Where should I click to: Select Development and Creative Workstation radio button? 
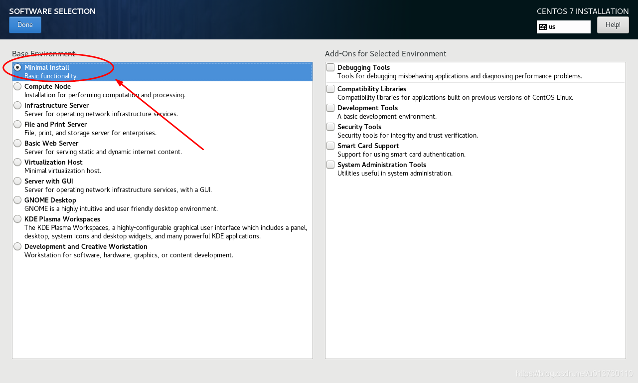click(17, 246)
